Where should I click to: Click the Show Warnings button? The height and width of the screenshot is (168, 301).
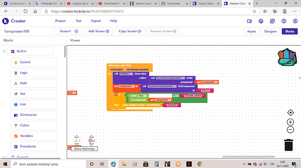click(84, 149)
